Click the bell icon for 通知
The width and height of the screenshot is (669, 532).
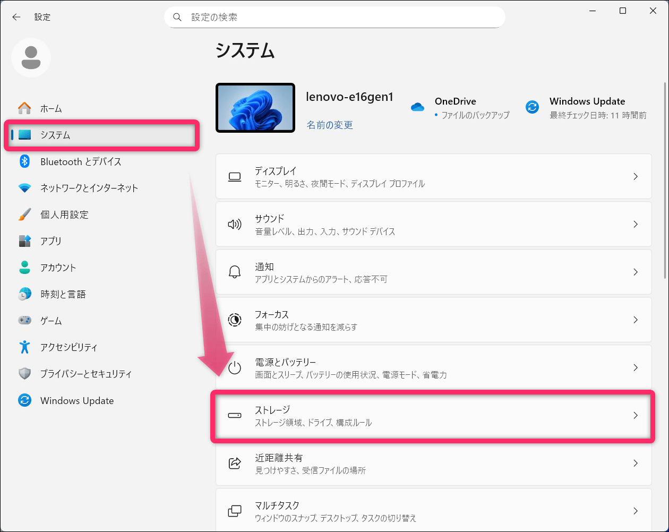point(234,272)
